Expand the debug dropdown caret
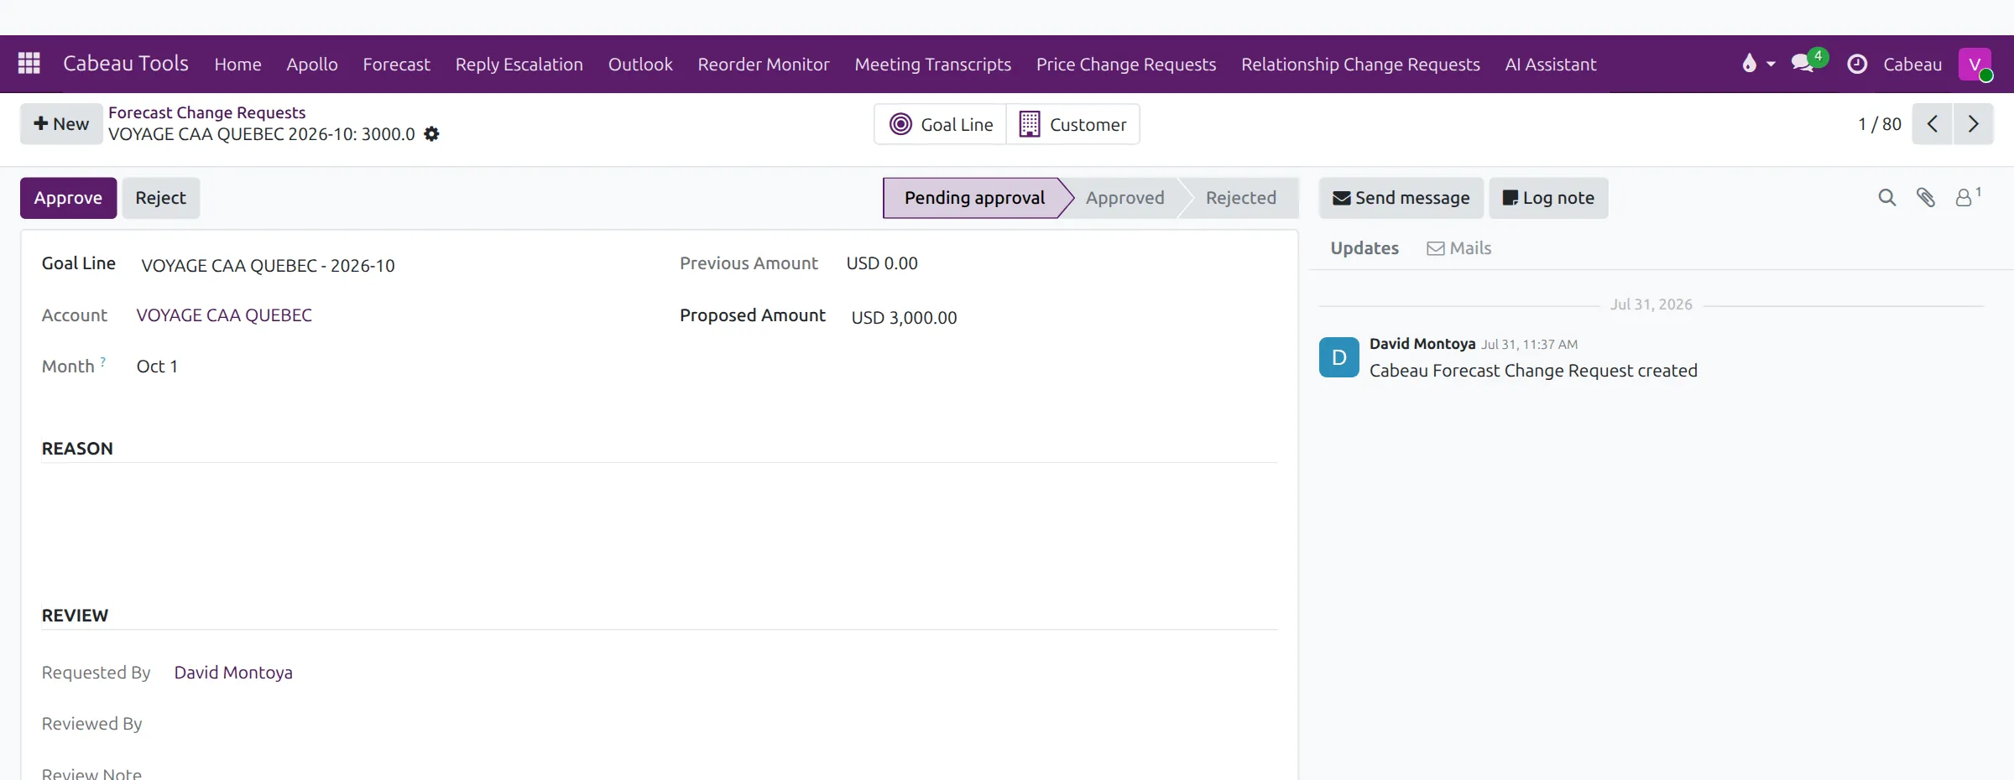This screenshot has height=780, width=2014. (x=1771, y=64)
